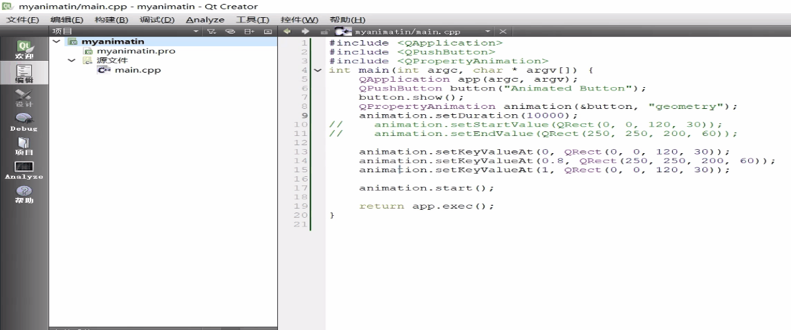Open the 工具(T) menu
The width and height of the screenshot is (791, 330).
click(253, 20)
